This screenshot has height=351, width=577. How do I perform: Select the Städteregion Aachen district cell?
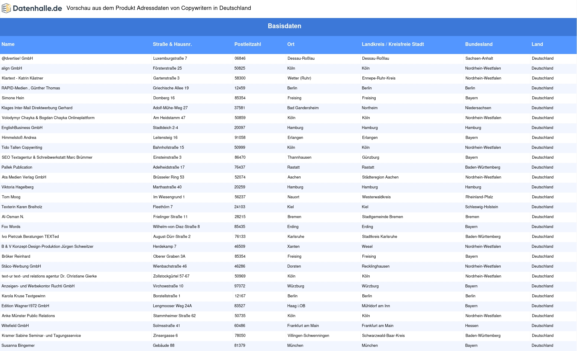coord(380,177)
